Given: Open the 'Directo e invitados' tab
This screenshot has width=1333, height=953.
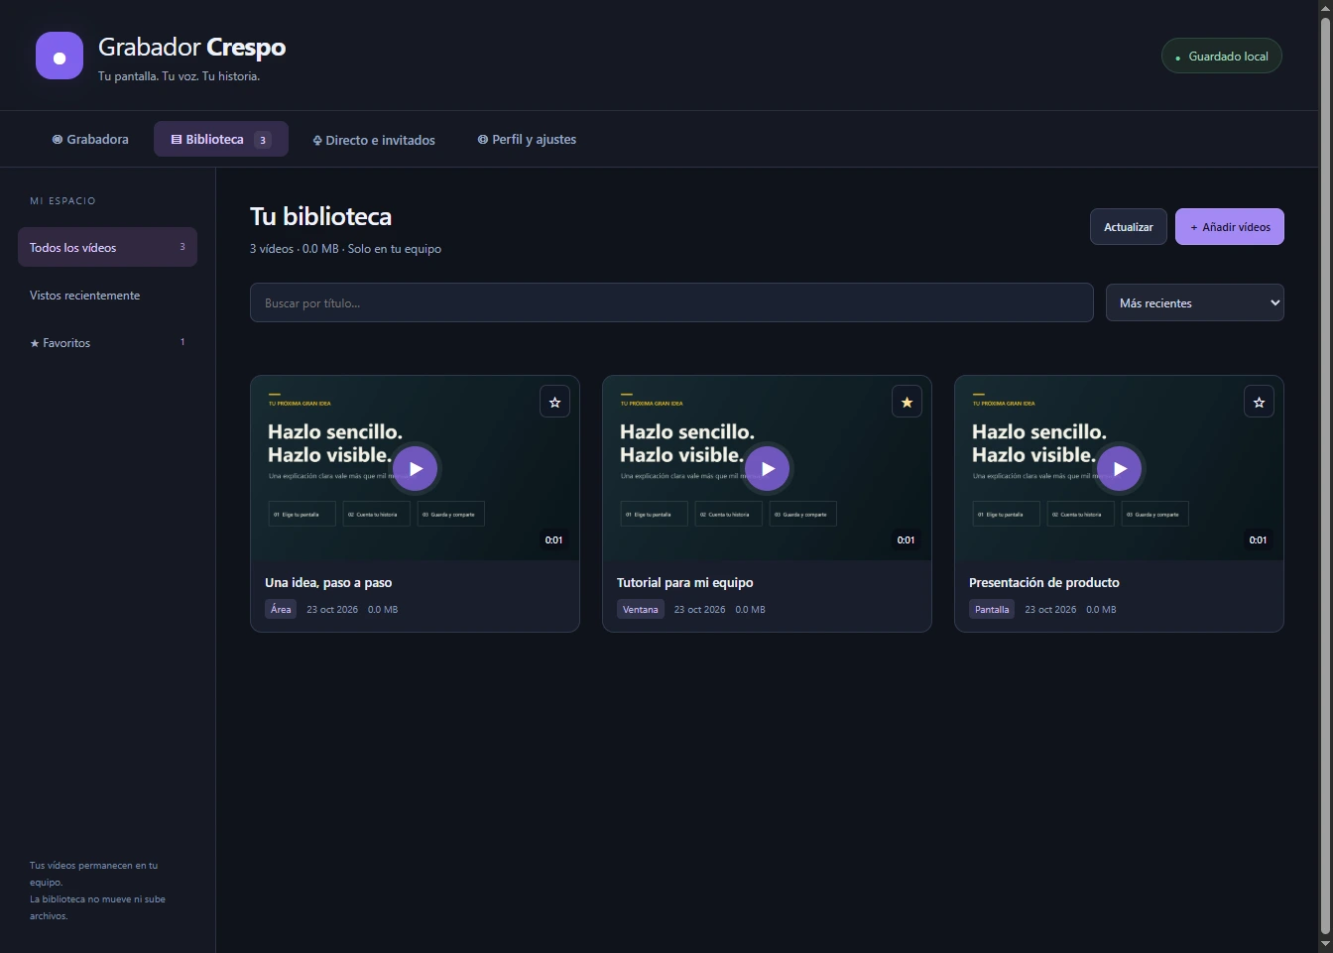Looking at the screenshot, I should pos(374,140).
